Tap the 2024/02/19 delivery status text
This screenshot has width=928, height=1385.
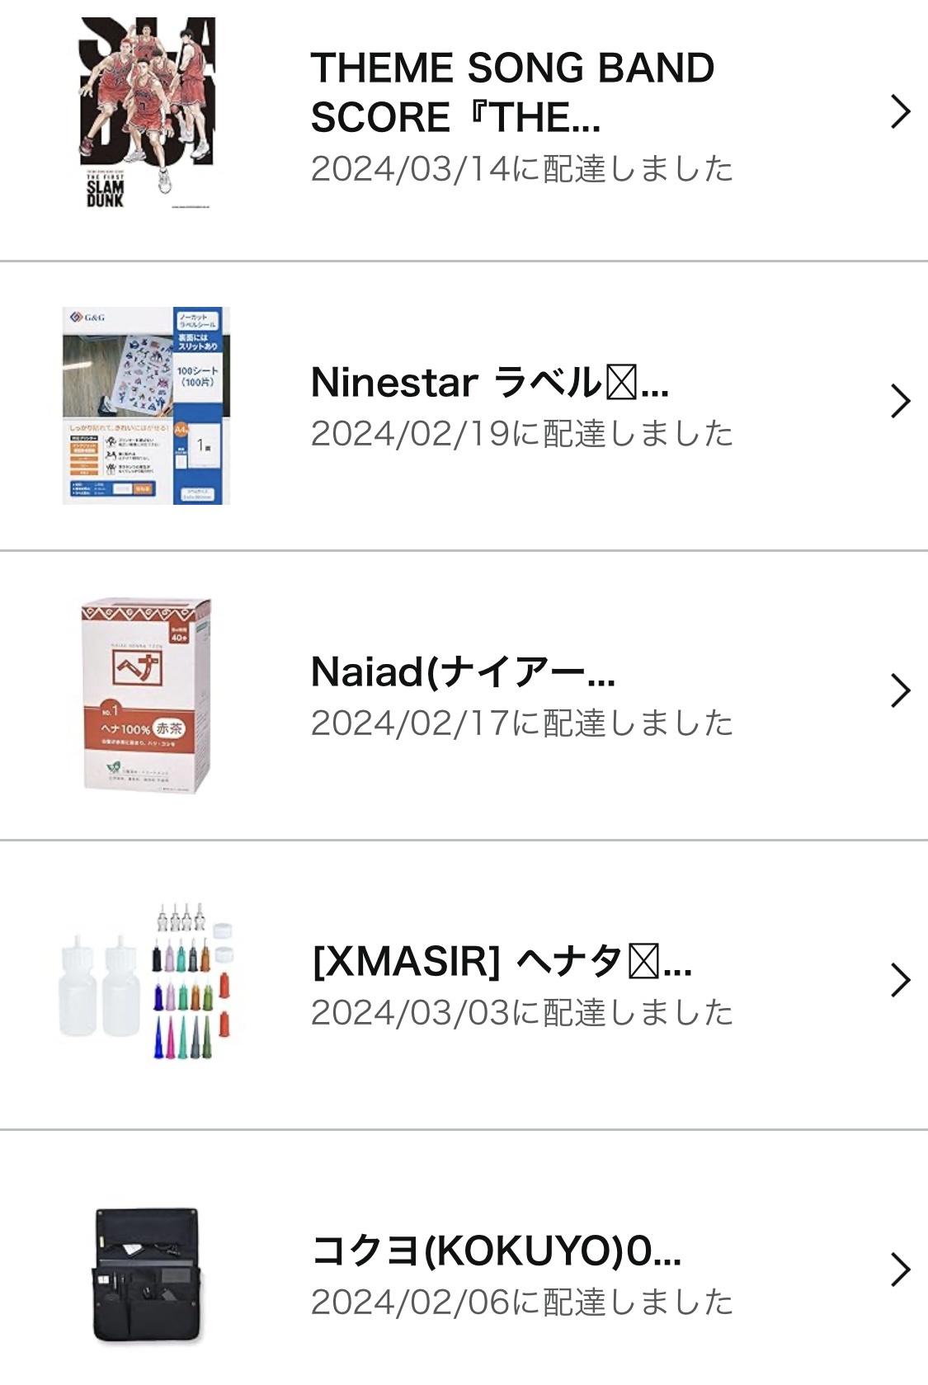coord(521,434)
